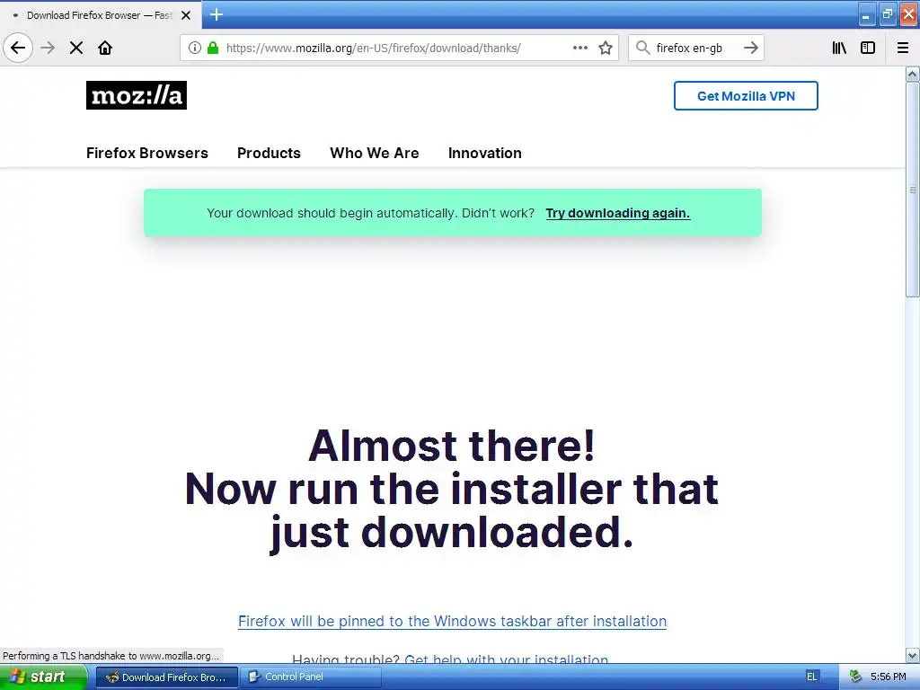Open the Windows Start menu
The width and height of the screenshot is (920, 690).
point(43,677)
